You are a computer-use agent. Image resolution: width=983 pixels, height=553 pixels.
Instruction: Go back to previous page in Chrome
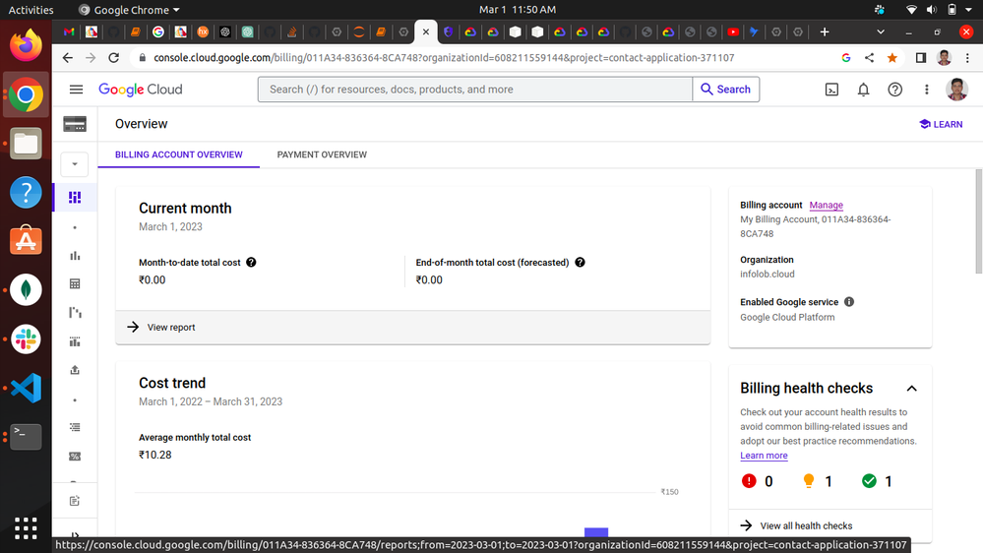click(x=68, y=58)
